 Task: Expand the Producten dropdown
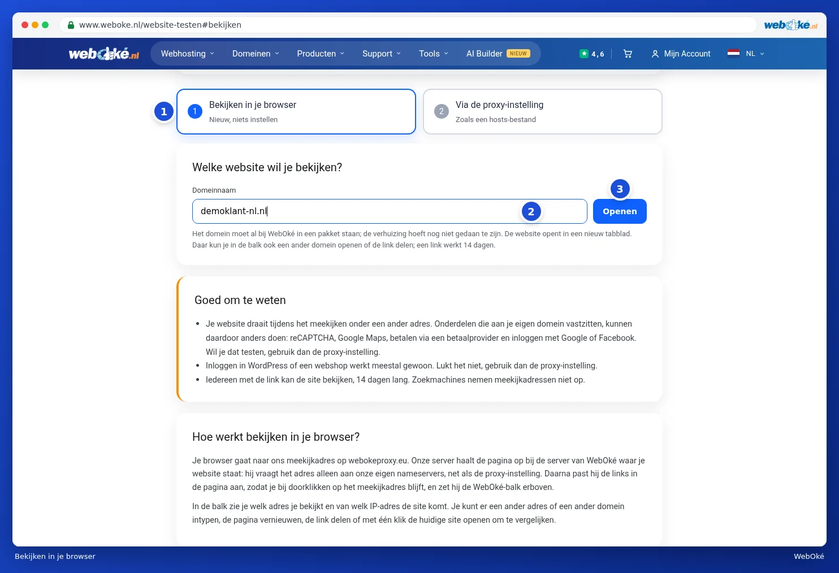(321, 54)
